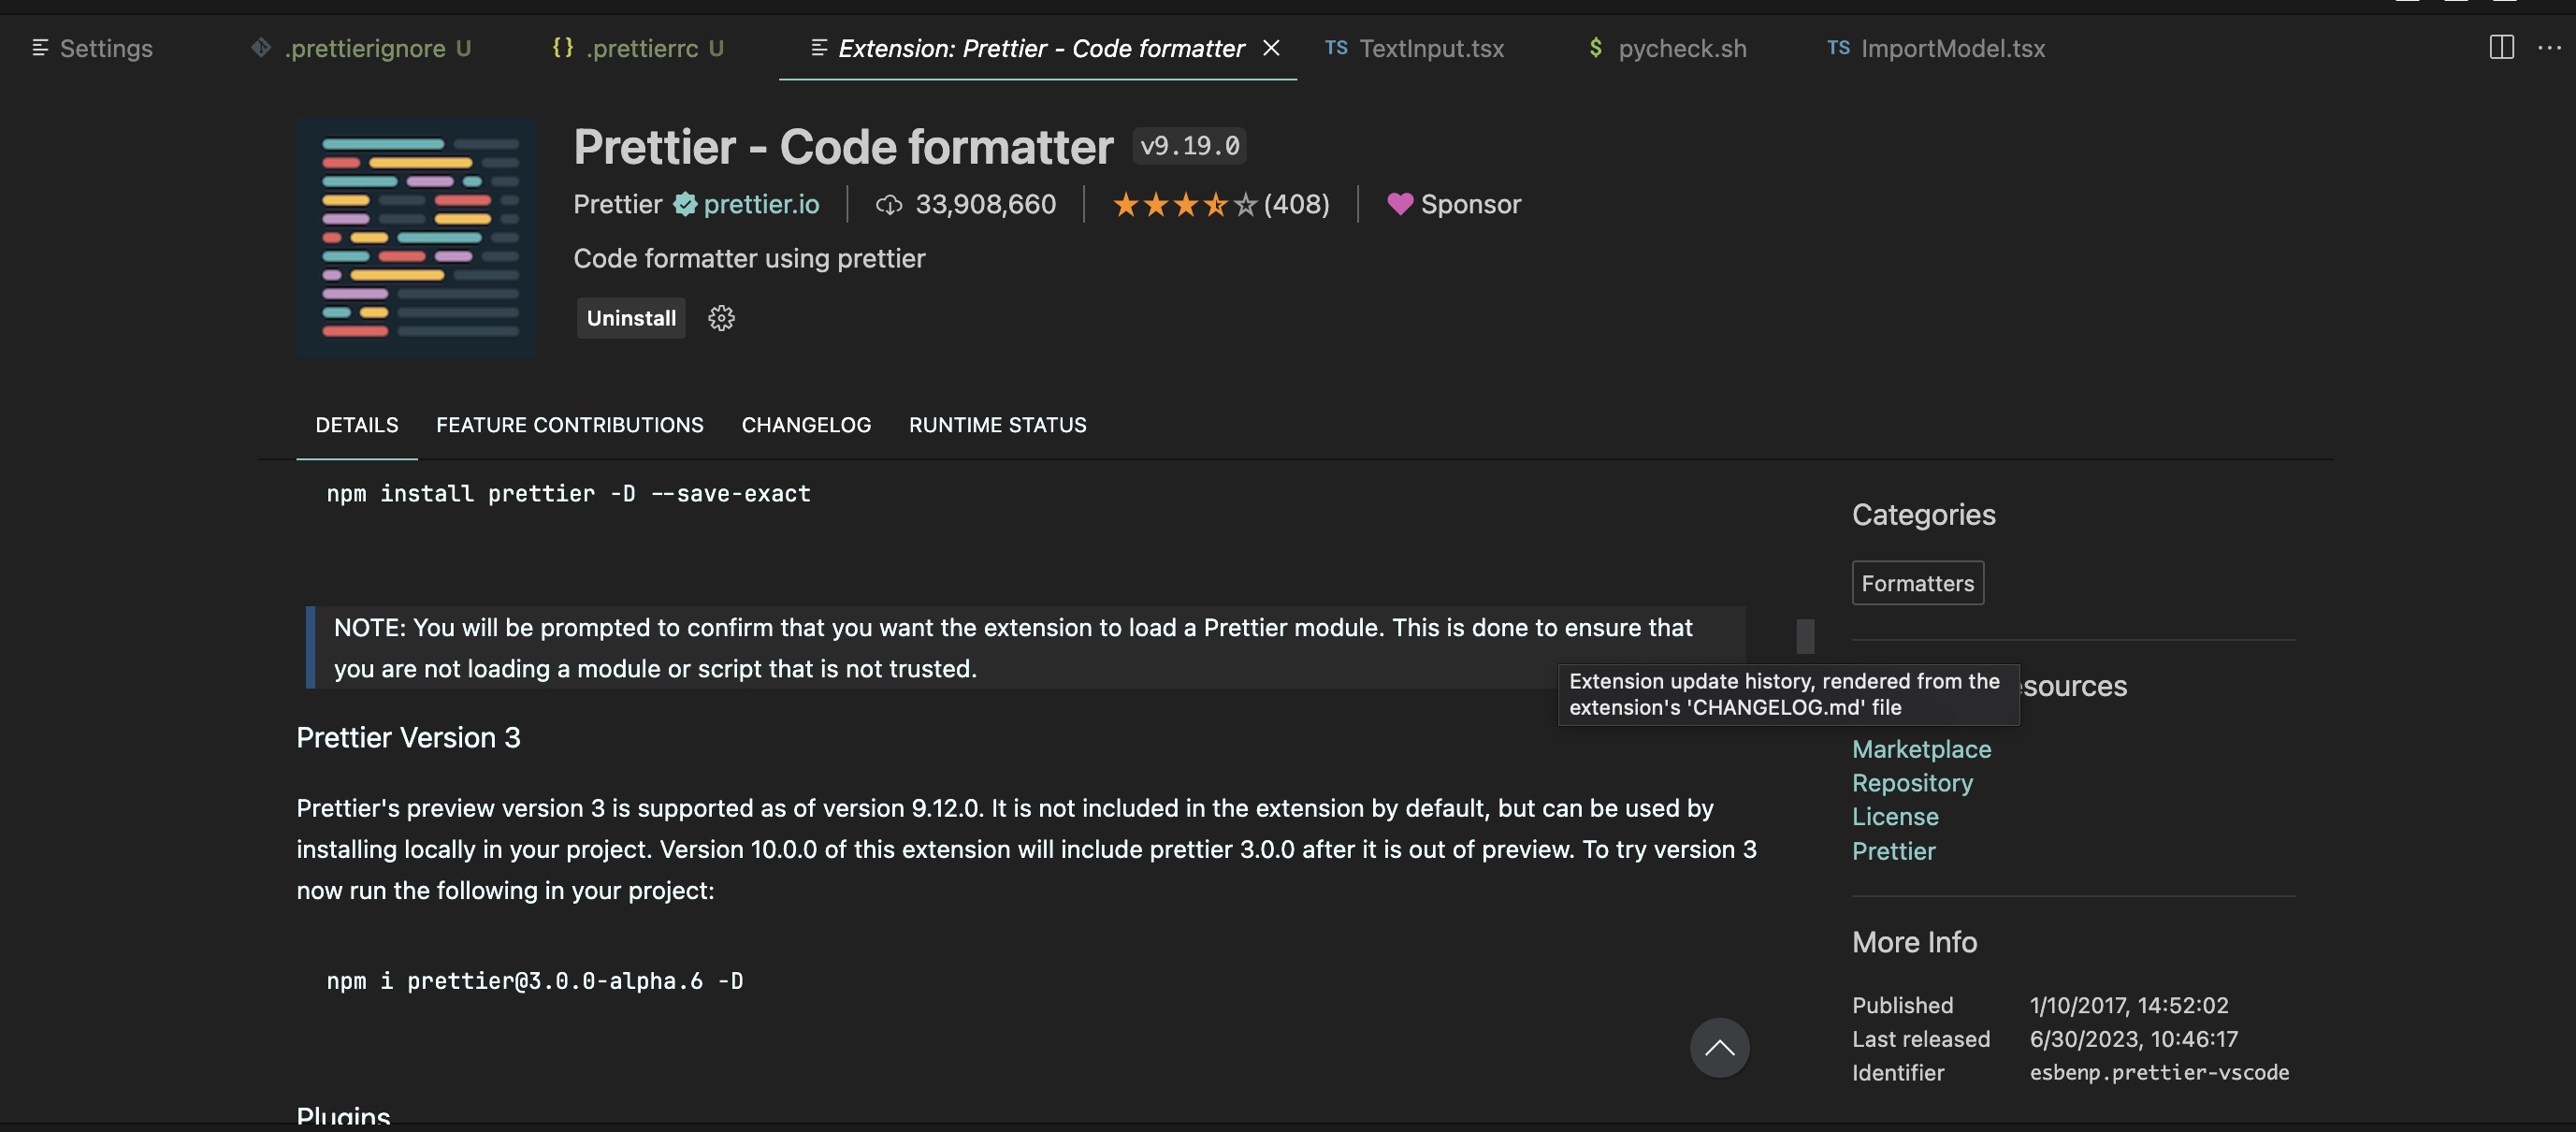Open the extension manage gear icon

(721, 318)
